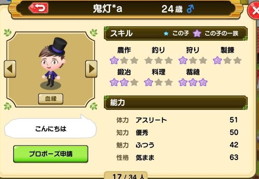This screenshot has width=259, height=179.
Task: Click the purple star under 製錬
Action: click(x=217, y=61)
